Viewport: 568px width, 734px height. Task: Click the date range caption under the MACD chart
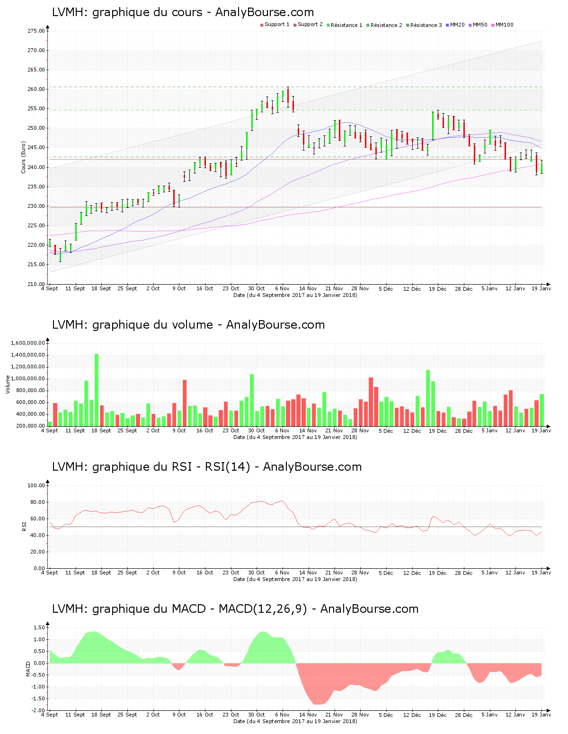(x=295, y=721)
